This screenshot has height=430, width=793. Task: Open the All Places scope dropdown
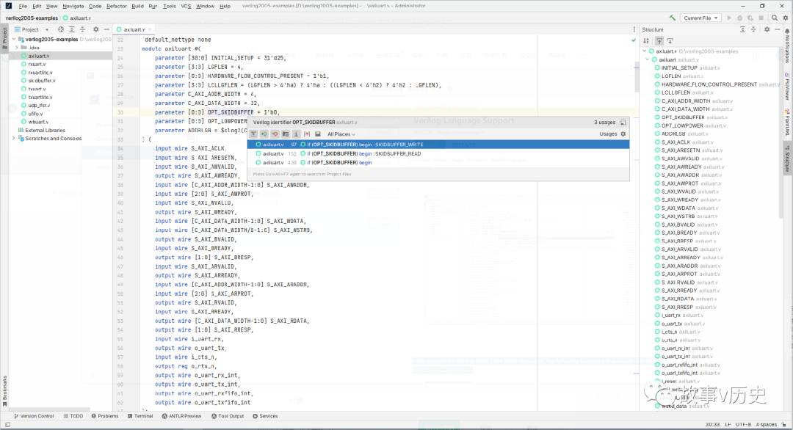339,134
